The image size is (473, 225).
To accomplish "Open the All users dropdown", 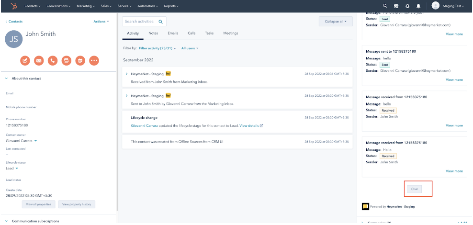I will (x=190, y=48).
